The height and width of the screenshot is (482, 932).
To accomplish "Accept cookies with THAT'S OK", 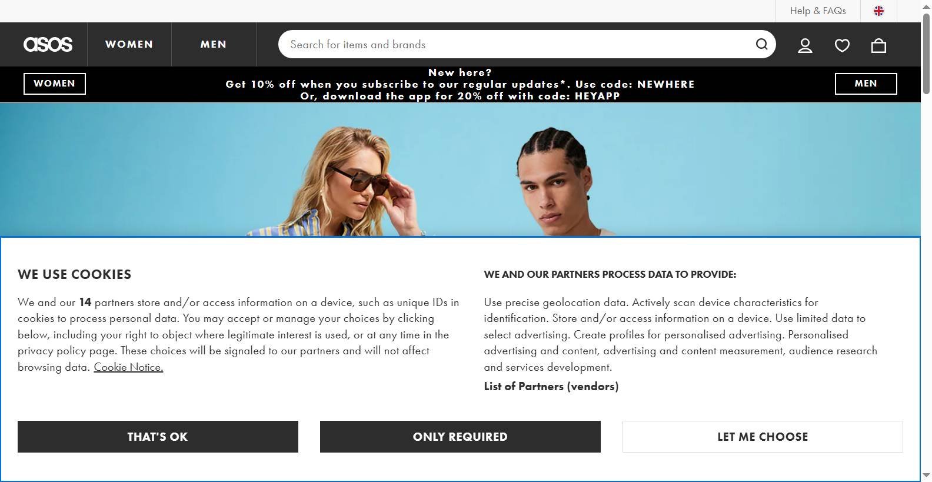I will click(x=158, y=437).
